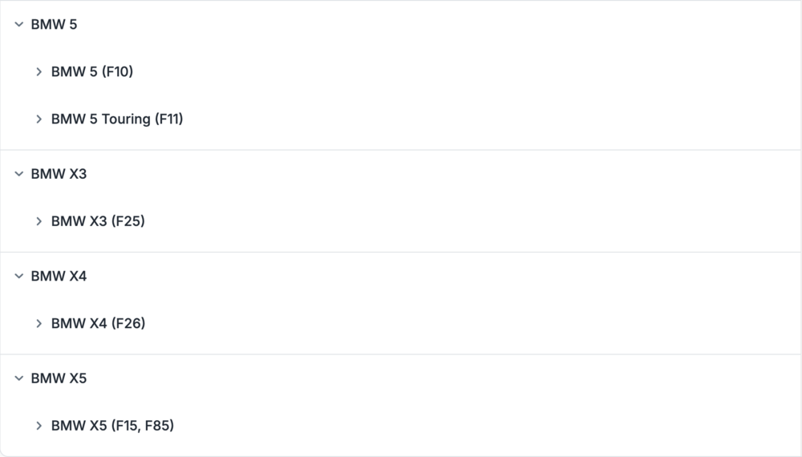This screenshot has height=457, width=802.
Task: Open the BMW 5 Touring (F11) label
Action: click(x=117, y=119)
